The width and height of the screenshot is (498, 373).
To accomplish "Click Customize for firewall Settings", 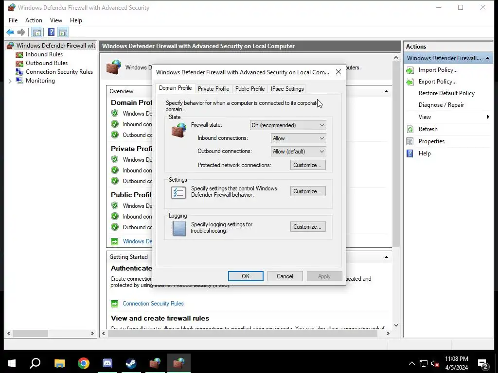I will coord(308,191).
